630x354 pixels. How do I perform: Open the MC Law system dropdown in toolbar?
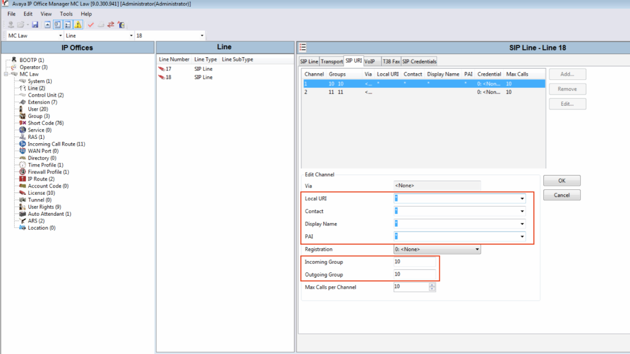pos(60,36)
